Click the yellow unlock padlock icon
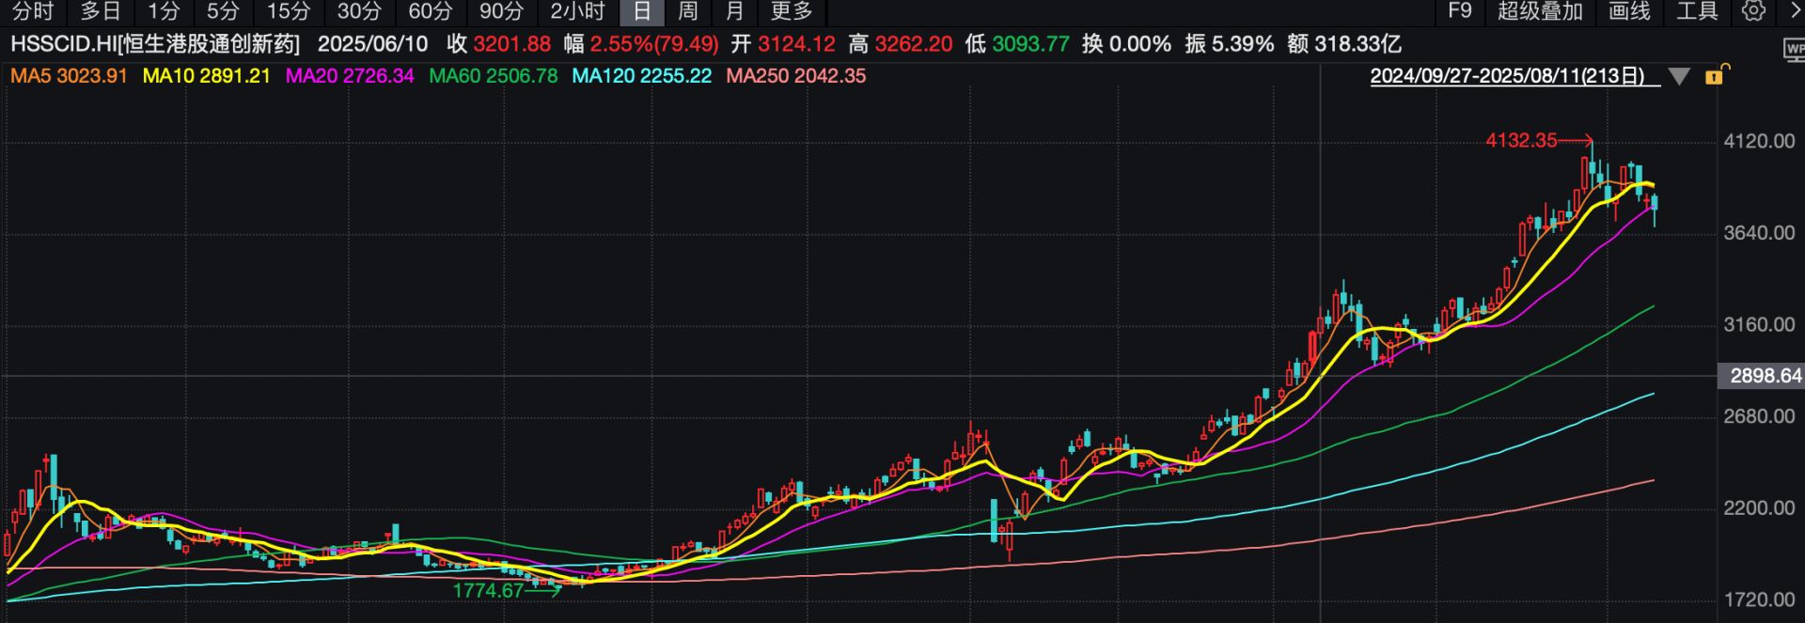 (1716, 75)
